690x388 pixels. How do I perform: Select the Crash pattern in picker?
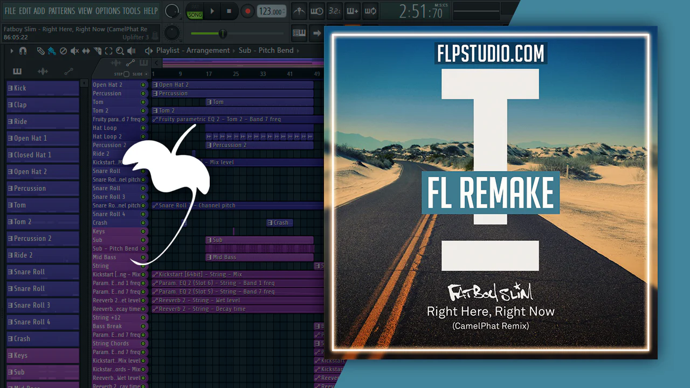click(43, 339)
